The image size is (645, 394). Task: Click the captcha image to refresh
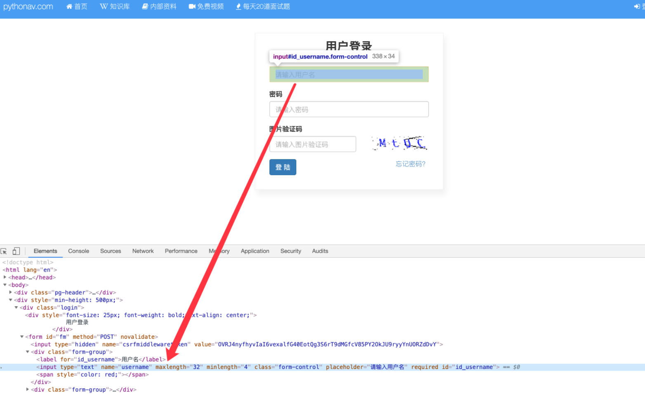[399, 143]
